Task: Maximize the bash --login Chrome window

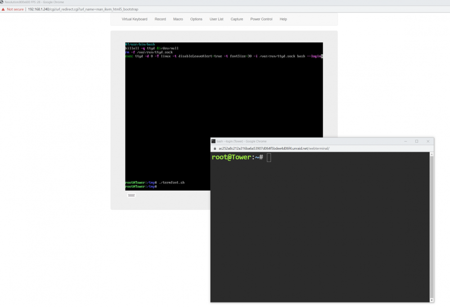Action: point(417,141)
